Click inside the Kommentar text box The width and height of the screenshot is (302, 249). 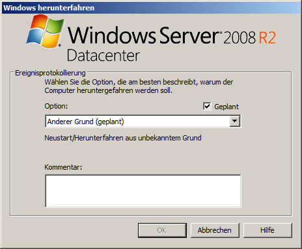pyautogui.click(x=143, y=191)
